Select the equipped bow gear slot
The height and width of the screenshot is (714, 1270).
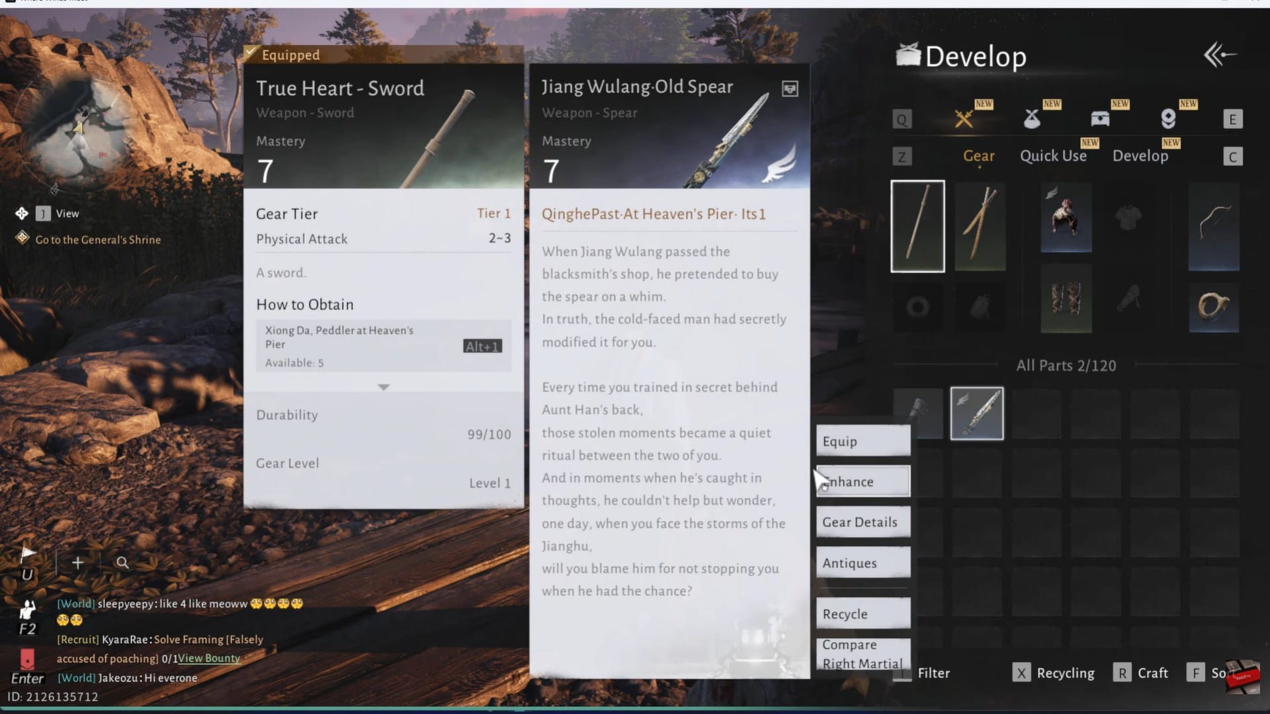tap(1214, 227)
